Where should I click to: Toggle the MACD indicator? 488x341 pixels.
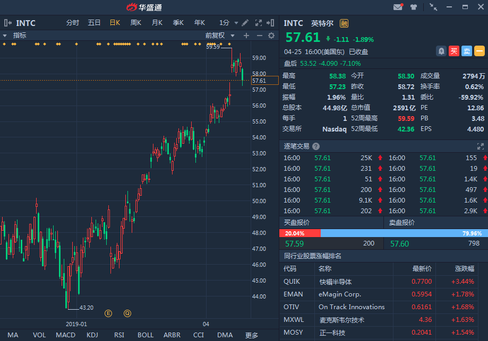pyautogui.click(x=65, y=335)
